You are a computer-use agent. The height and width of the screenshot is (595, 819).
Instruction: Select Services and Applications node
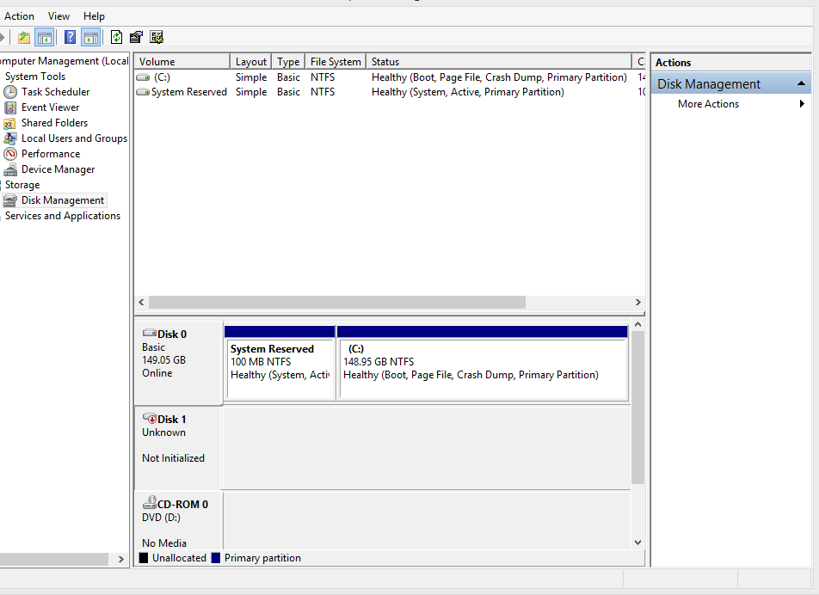coord(63,216)
